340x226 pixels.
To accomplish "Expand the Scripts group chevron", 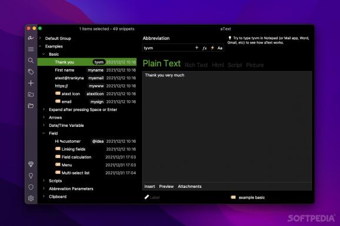I will (44, 181).
